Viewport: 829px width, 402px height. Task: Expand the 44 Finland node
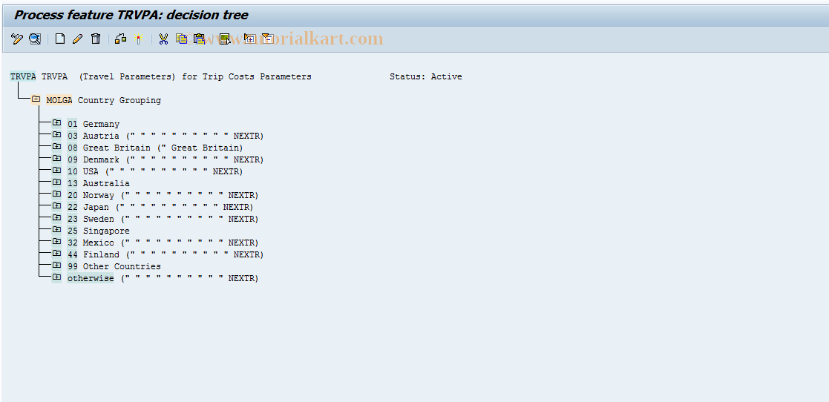coord(56,254)
